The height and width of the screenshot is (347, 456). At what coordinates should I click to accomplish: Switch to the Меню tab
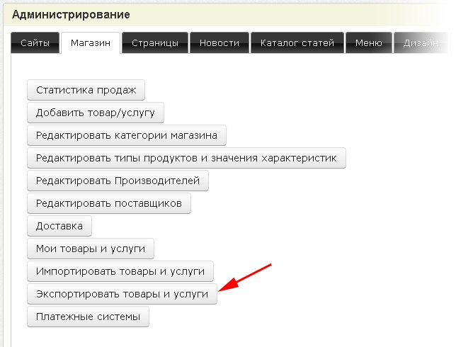click(x=369, y=43)
